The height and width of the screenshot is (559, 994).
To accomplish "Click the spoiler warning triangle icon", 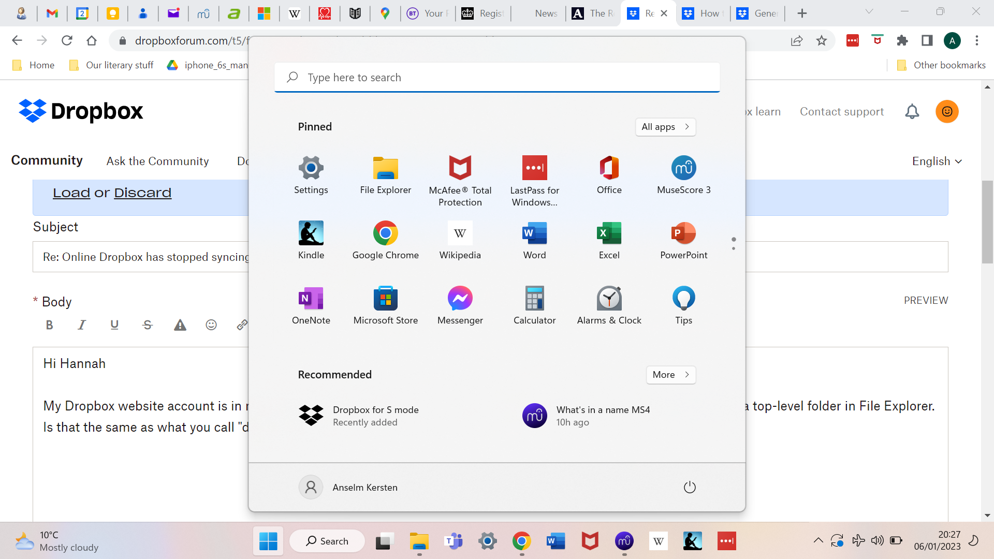I will [x=180, y=325].
